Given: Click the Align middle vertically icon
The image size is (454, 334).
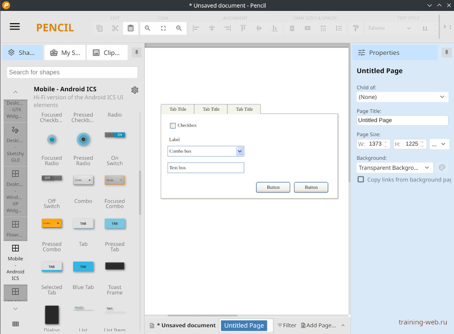Looking at the screenshot, I should [x=259, y=28].
